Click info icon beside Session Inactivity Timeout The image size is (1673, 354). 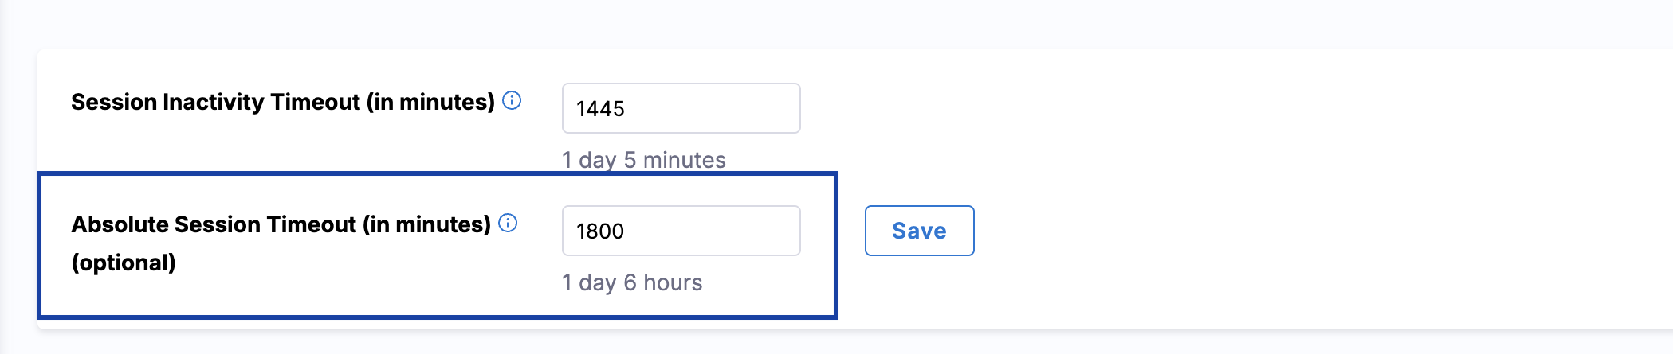[513, 101]
